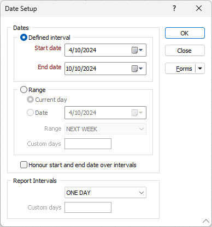The width and height of the screenshot is (212, 227).
Task: Enable Honour start and end date checkbox
Action: tap(23, 165)
